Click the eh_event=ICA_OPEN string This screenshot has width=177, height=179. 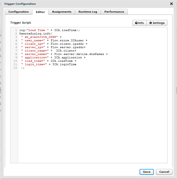point(41,37)
